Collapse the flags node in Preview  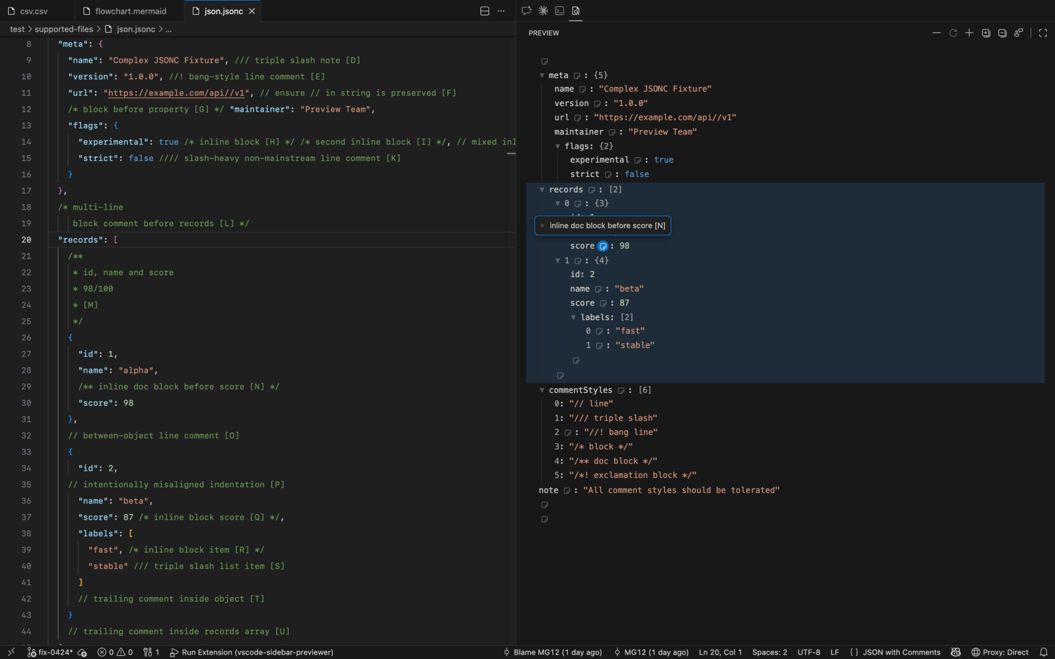click(x=558, y=146)
